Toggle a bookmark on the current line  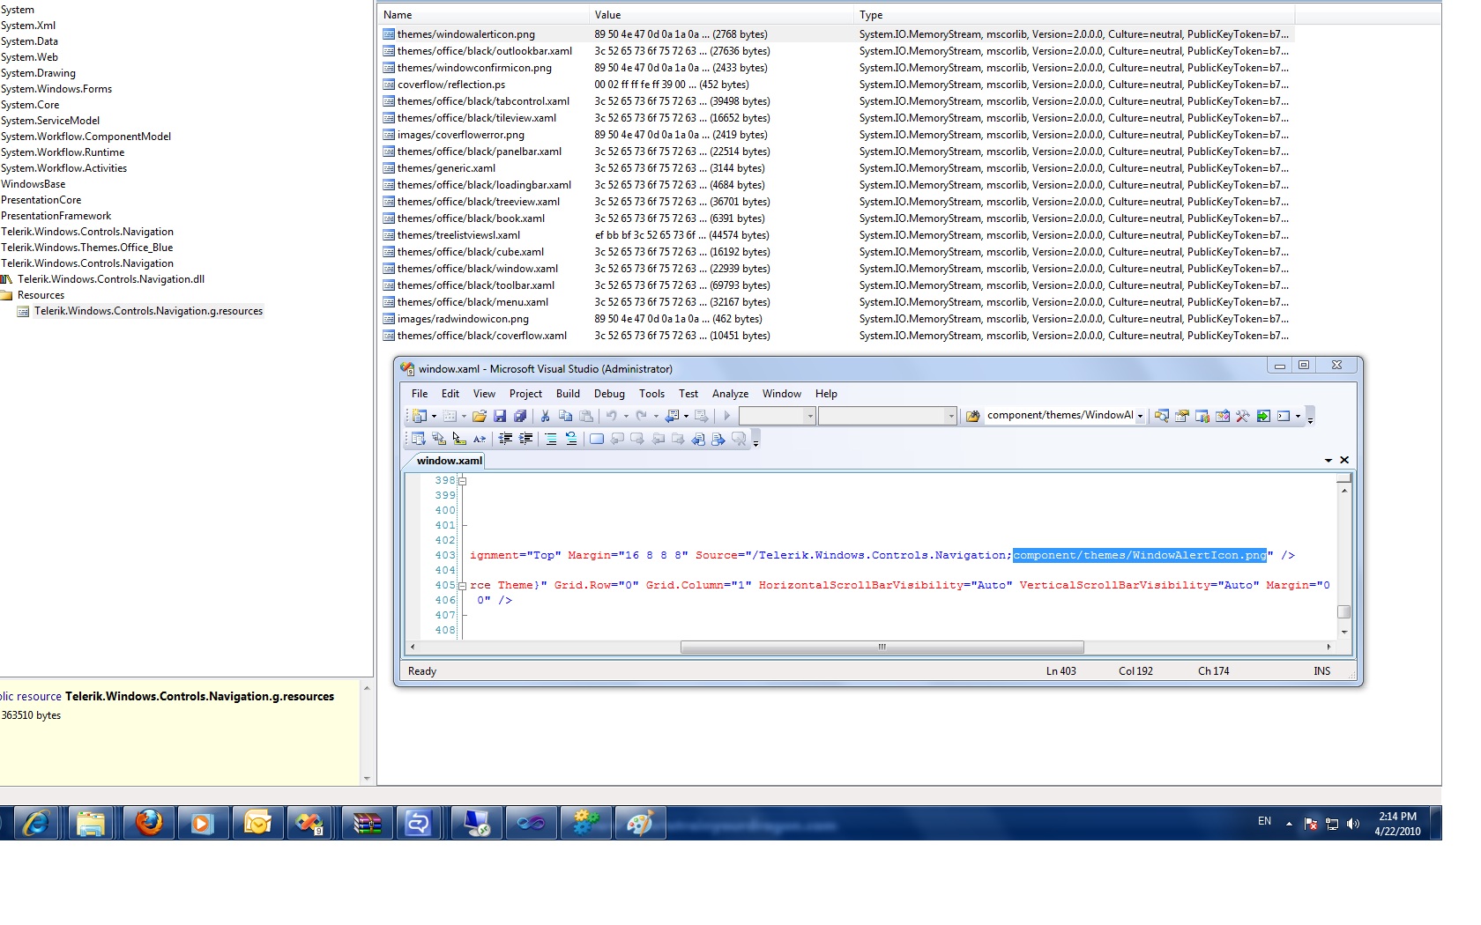tap(597, 439)
